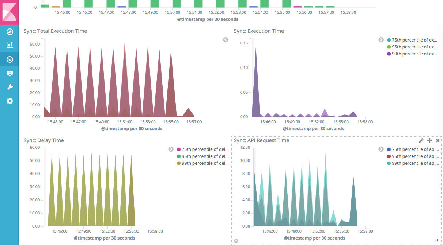
Task: Open Management via the gear icon
Action: (x=10, y=101)
